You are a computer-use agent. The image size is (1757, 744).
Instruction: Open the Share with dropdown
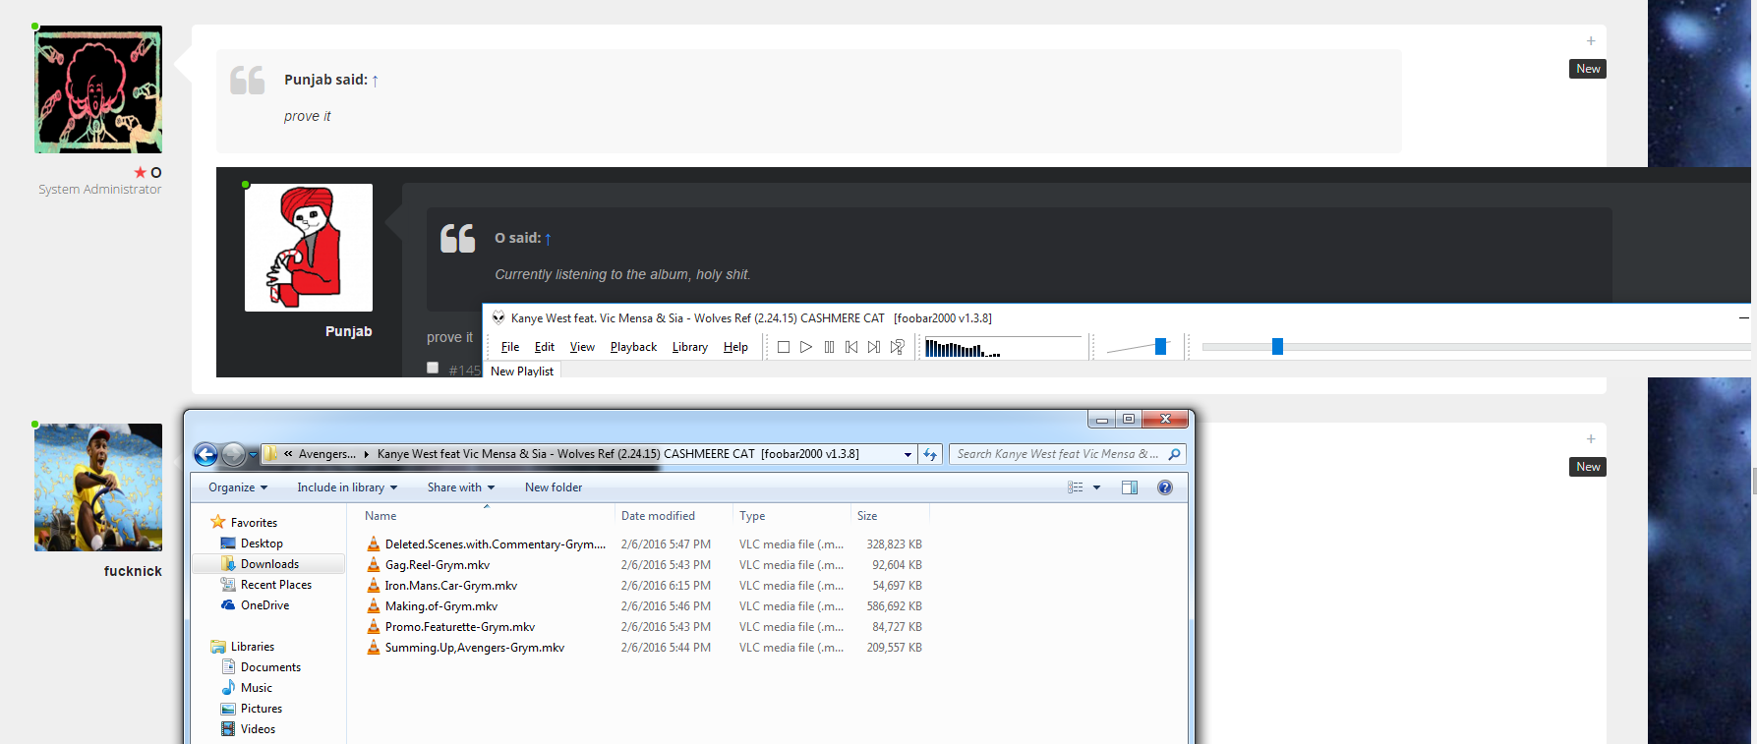pyautogui.click(x=461, y=487)
